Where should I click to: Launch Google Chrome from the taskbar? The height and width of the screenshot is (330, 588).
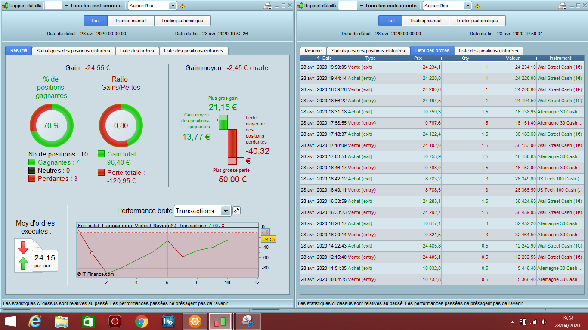[141, 321]
